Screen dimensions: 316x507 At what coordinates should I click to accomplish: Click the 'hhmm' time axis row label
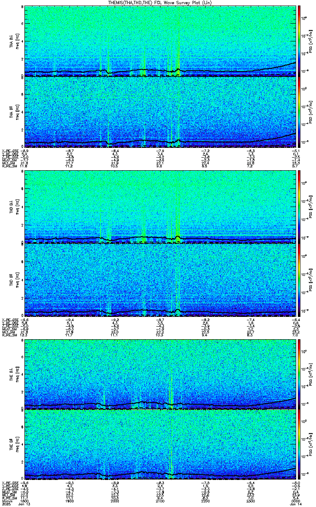7,501
